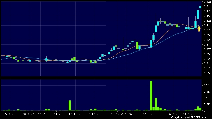Click the 15-9-25 date label

[9, 114]
